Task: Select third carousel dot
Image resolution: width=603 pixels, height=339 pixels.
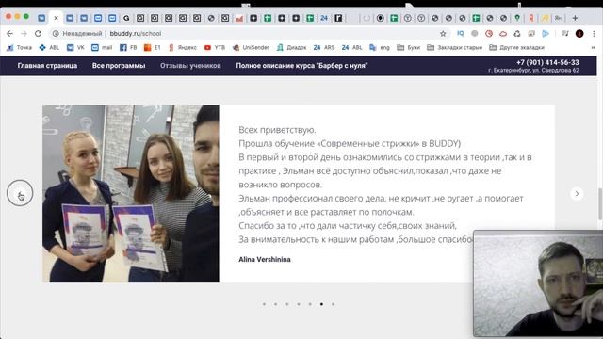Action: pos(287,304)
